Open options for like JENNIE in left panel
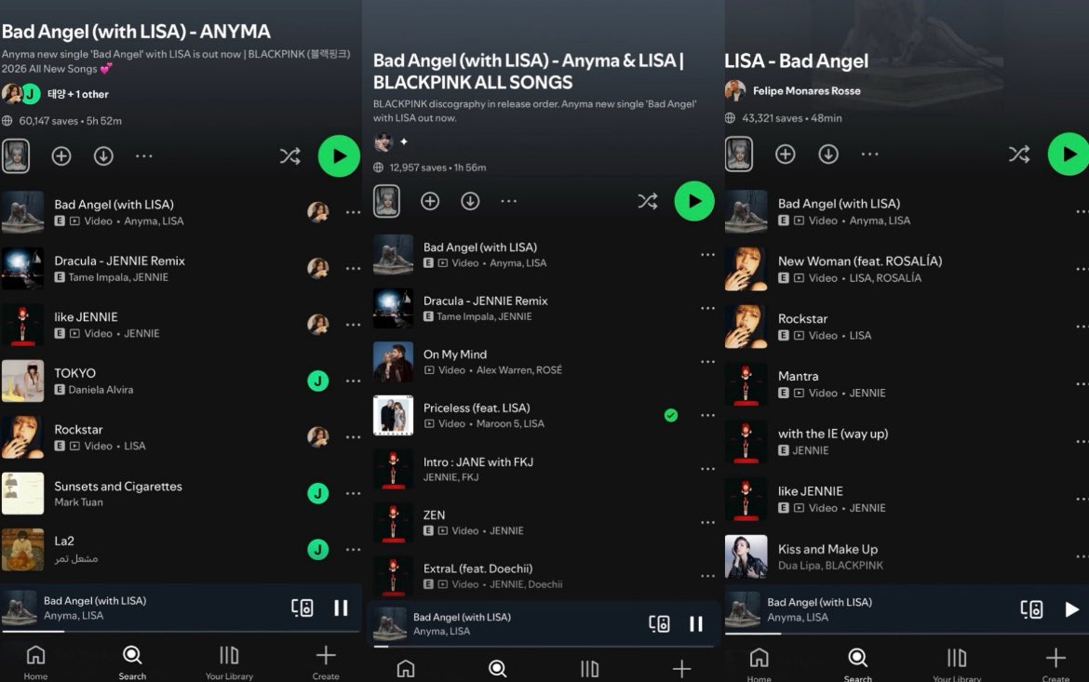 coord(353,325)
